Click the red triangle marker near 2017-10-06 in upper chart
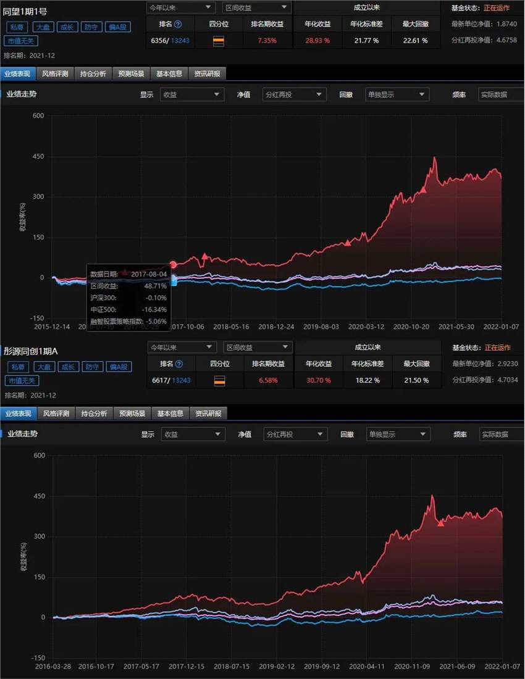 click(x=204, y=256)
